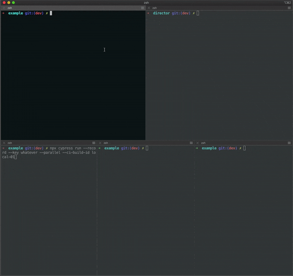Click the yellow minimize window button
This screenshot has height=276, width=293.
tap(9, 3)
